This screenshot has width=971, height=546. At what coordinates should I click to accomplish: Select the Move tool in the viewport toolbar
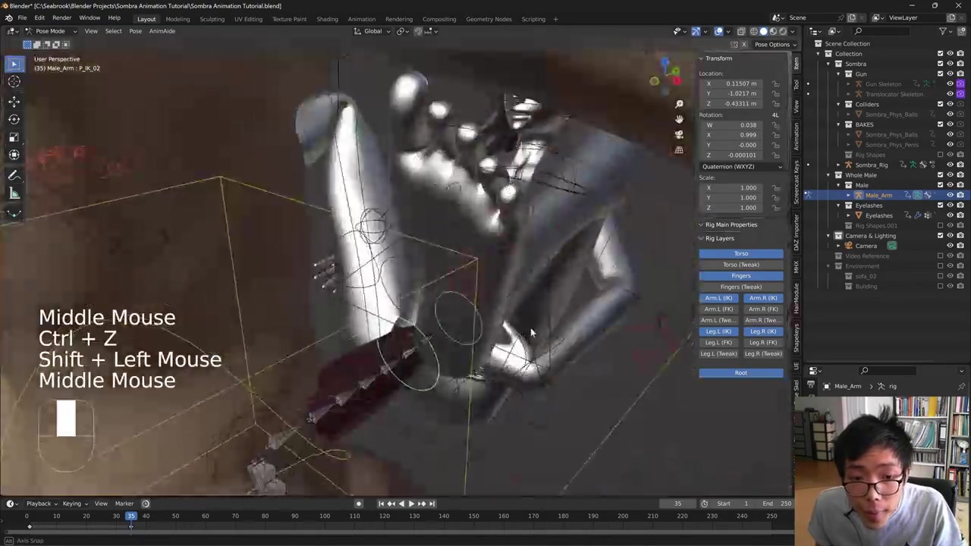(14, 101)
